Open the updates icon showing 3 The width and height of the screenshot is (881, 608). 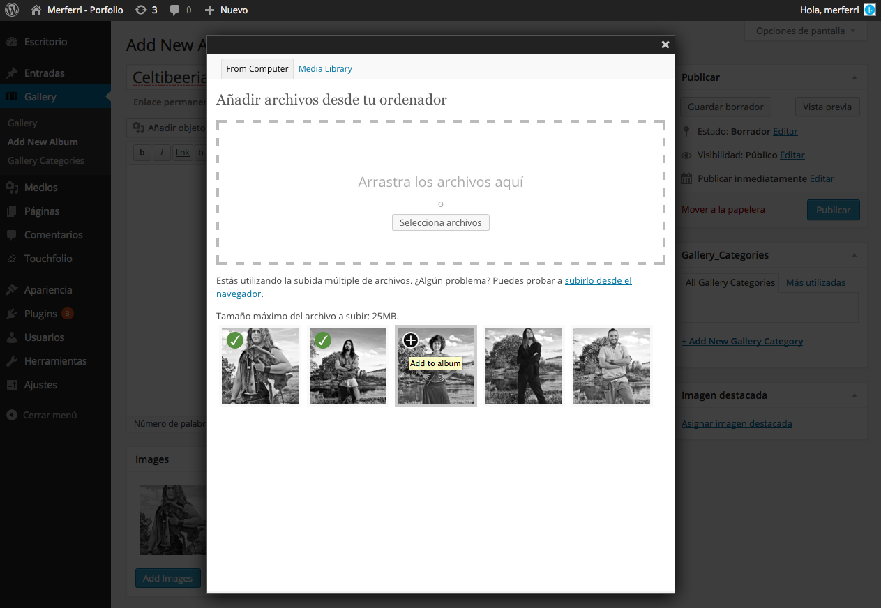click(x=141, y=10)
